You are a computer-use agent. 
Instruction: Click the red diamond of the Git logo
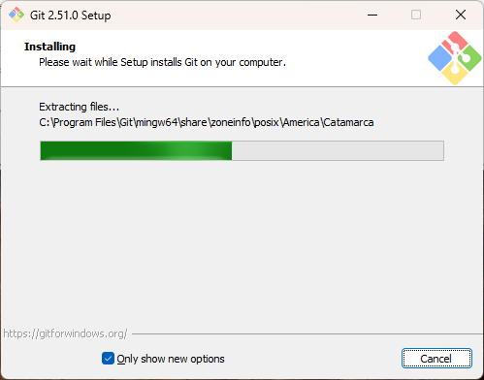pyautogui.click(x=455, y=43)
